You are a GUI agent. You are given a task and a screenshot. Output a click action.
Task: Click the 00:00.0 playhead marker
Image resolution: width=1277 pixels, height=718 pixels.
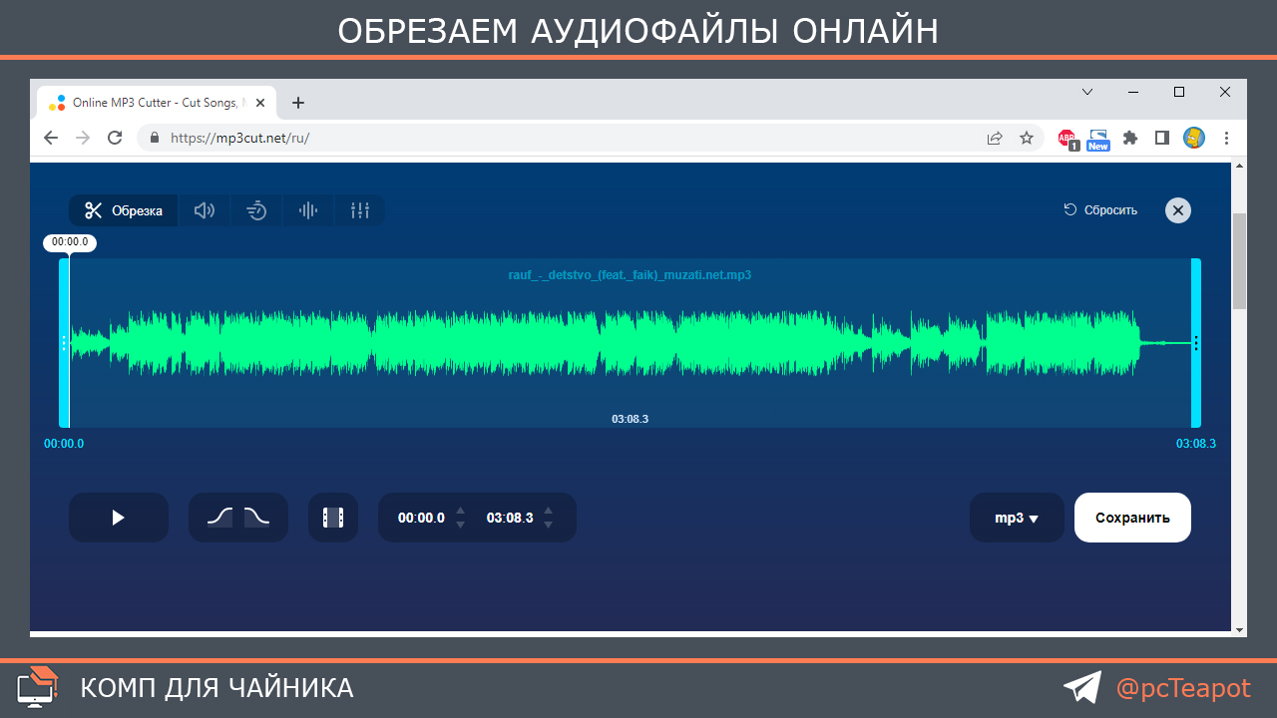[x=70, y=241]
